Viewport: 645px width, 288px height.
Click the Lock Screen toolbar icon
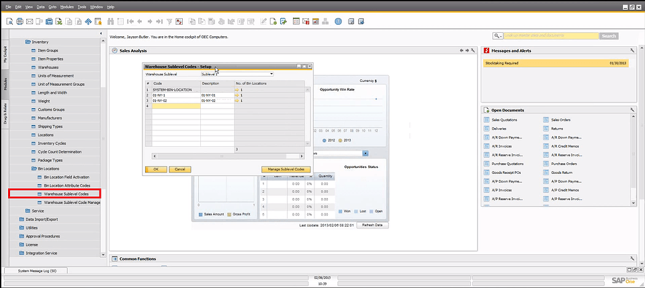tap(98, 21)
